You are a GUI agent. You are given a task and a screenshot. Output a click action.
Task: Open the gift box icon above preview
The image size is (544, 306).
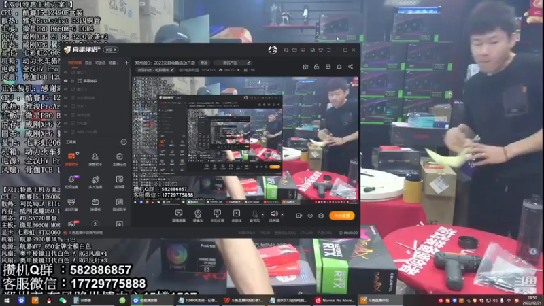click(x=305, y=67)
